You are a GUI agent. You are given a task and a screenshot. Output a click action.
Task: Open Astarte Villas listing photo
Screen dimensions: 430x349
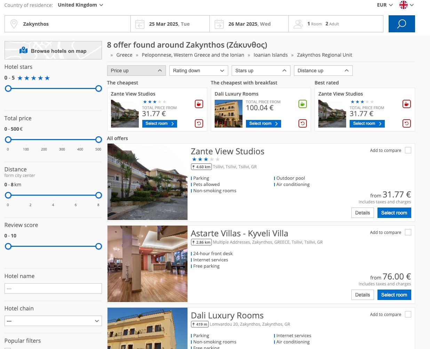(148, 264)
